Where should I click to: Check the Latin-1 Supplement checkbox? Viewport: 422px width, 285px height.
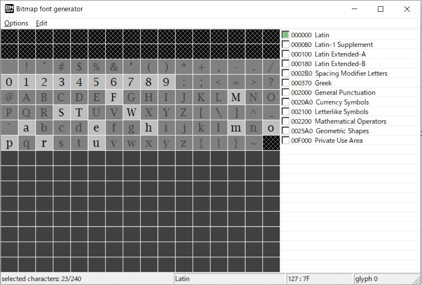click(x=286, y=45)
